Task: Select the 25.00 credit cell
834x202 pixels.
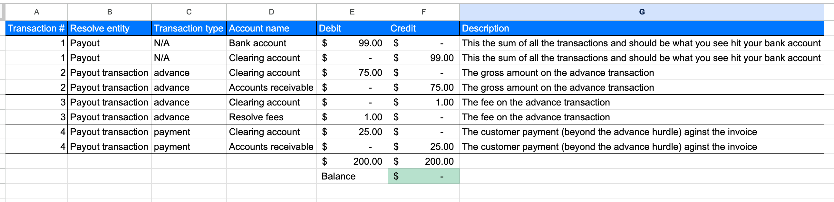Action: pyautogui.click(x=423, y=147)
